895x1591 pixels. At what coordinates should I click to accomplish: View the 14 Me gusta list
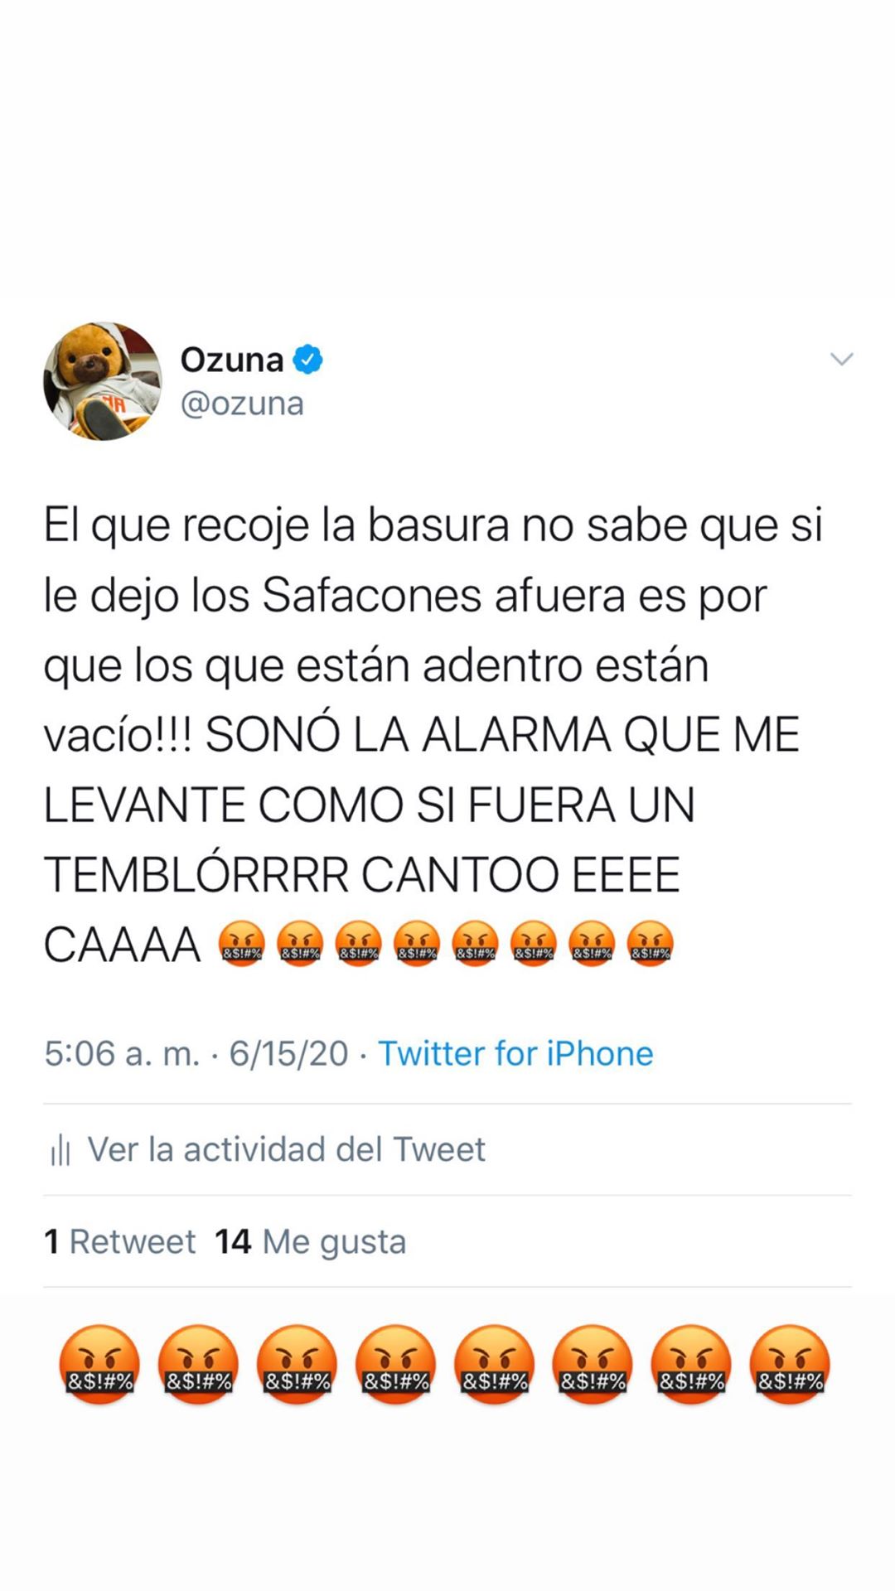tap(311, 1241)
